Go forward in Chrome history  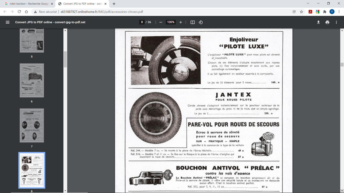pos(12,12)
